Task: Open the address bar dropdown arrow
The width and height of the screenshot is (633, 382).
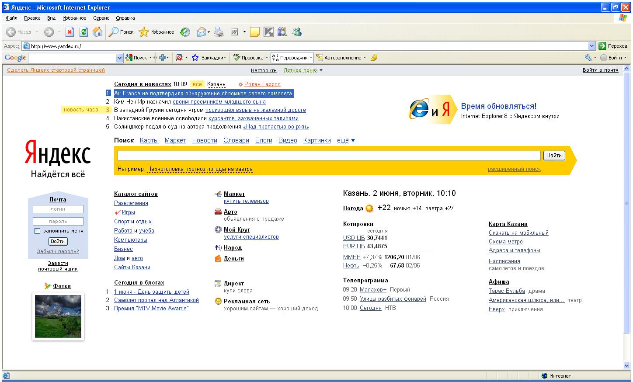Action: click(x=591, y=46)
